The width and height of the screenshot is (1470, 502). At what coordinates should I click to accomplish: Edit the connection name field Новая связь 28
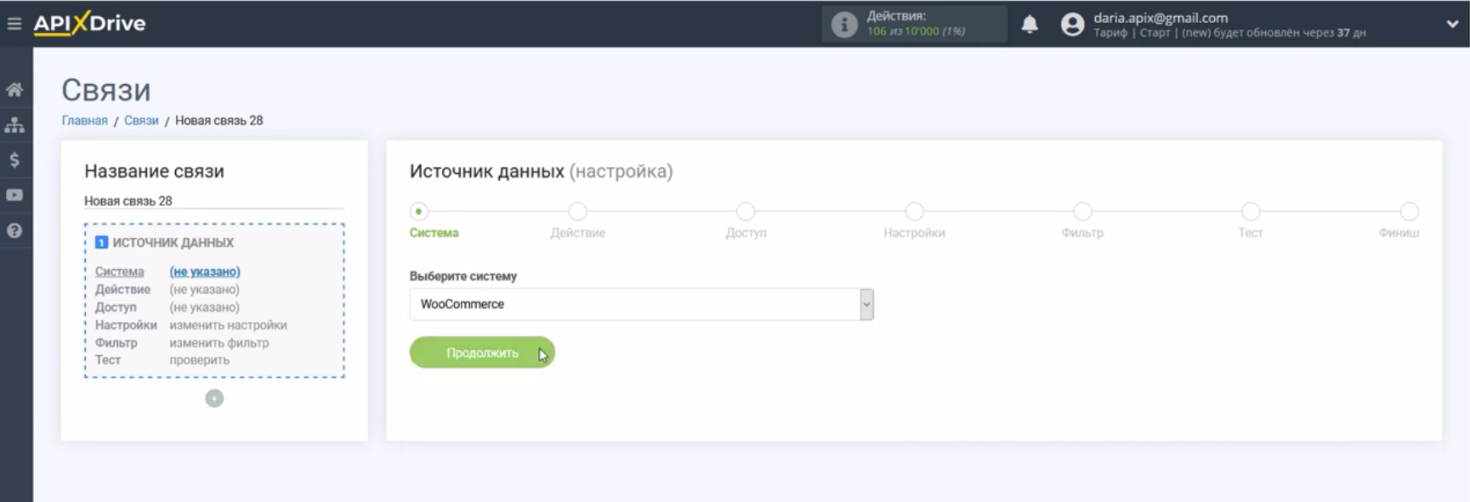pyautogui.click(x=214, y=201)
